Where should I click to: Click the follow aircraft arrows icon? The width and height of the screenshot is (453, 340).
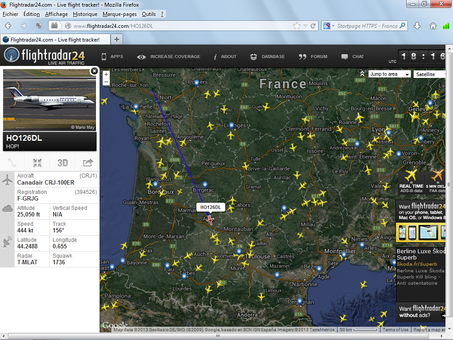point(37,163)
